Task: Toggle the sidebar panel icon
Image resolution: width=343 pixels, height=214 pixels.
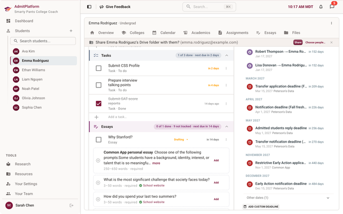Action: coord(89,7)
